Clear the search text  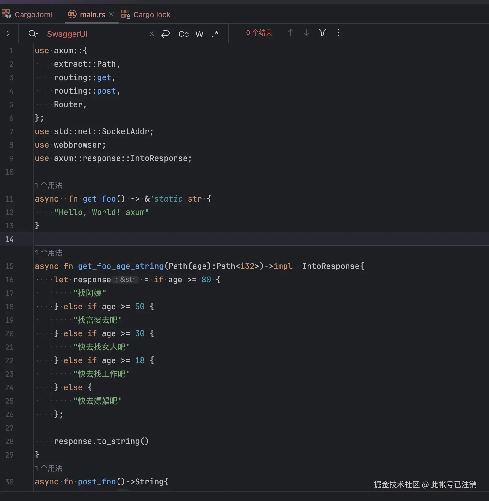pos(151,34)
